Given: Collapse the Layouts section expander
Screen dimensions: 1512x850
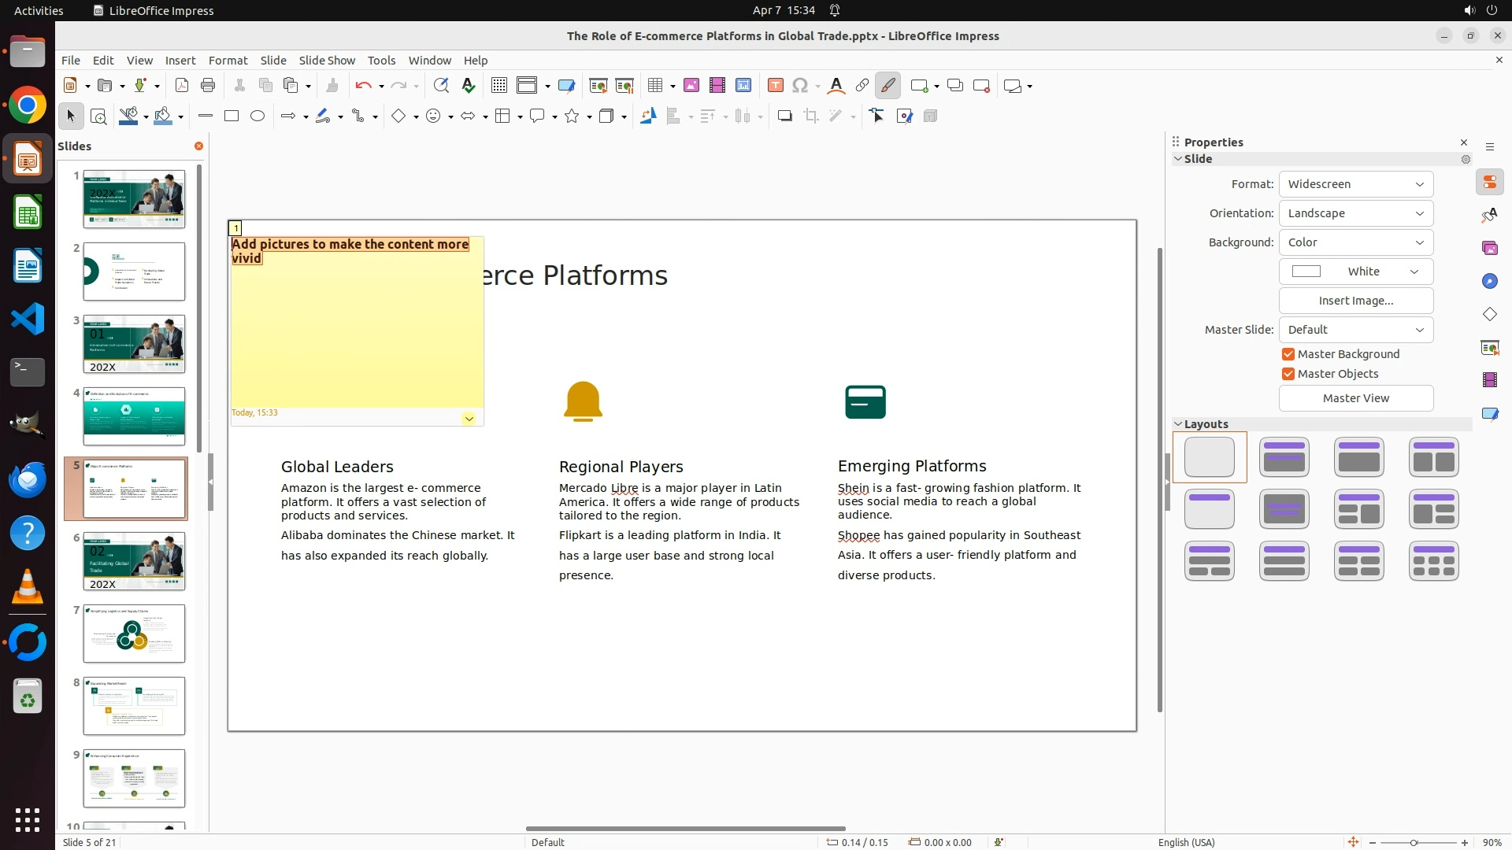Looking at the screenshot, I should tap(1179, 424).
